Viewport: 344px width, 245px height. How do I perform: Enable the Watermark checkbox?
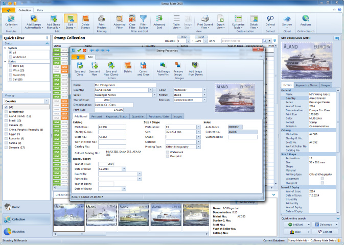[x=167, y=152]
